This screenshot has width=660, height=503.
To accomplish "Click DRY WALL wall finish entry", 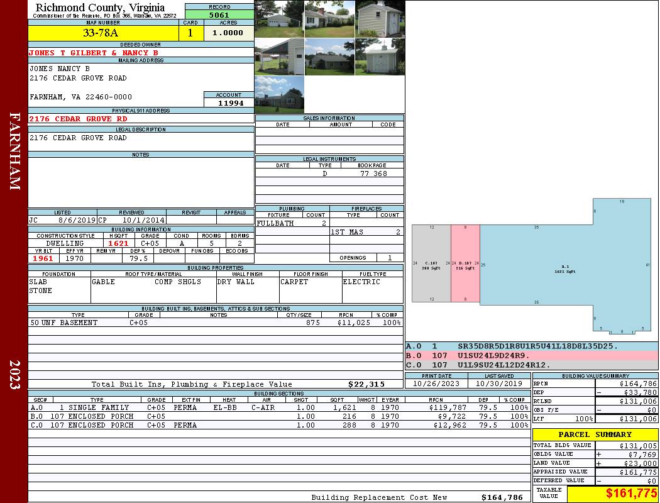I will 236,282.
